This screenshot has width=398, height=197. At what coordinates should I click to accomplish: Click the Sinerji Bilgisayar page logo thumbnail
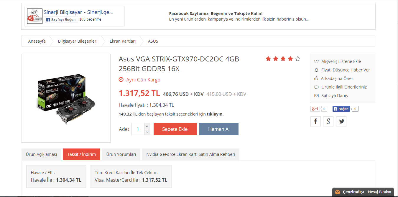(x=35, y=16)
